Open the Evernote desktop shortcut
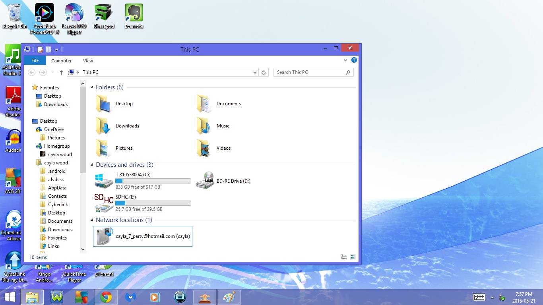The image size is (543, 305). [x=134, y=16]
